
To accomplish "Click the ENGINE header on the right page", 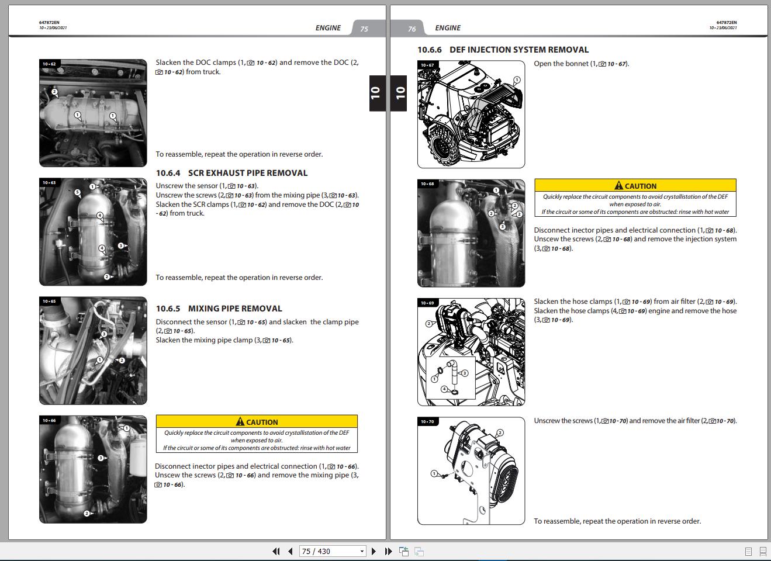I will (448, 27).
